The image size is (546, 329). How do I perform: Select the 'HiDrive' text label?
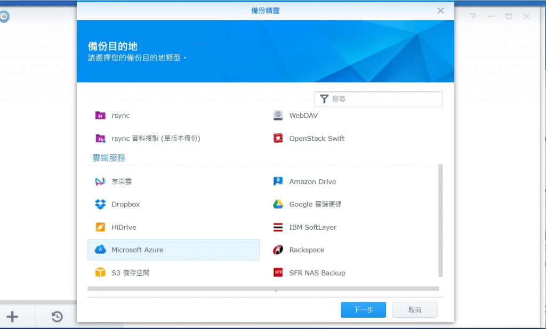(124, 227)
